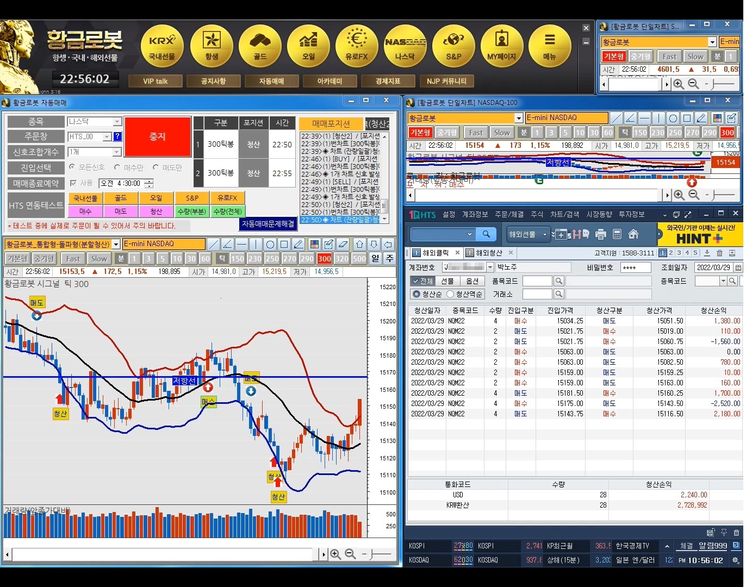Screen dimensions: 746x587
Task: Select rectangle drawing tool in main chart
Action: [284, 244]
